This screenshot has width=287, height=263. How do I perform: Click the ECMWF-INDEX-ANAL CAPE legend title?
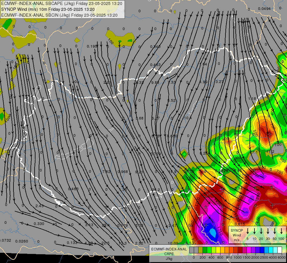[x=169, y=251]
